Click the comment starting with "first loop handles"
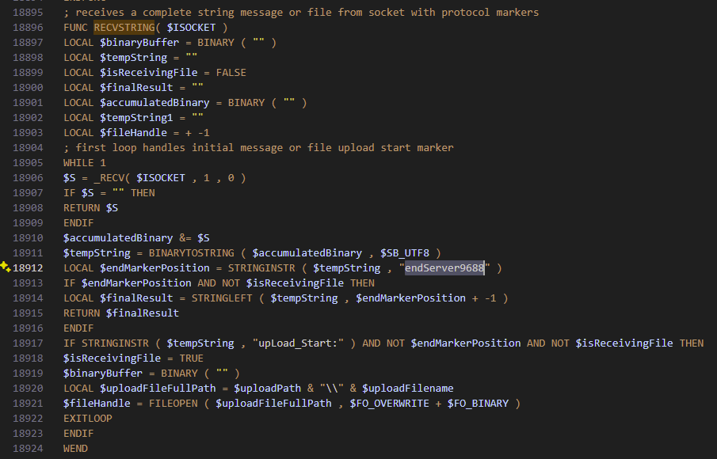The image size is (717, 459). [258, 148]
